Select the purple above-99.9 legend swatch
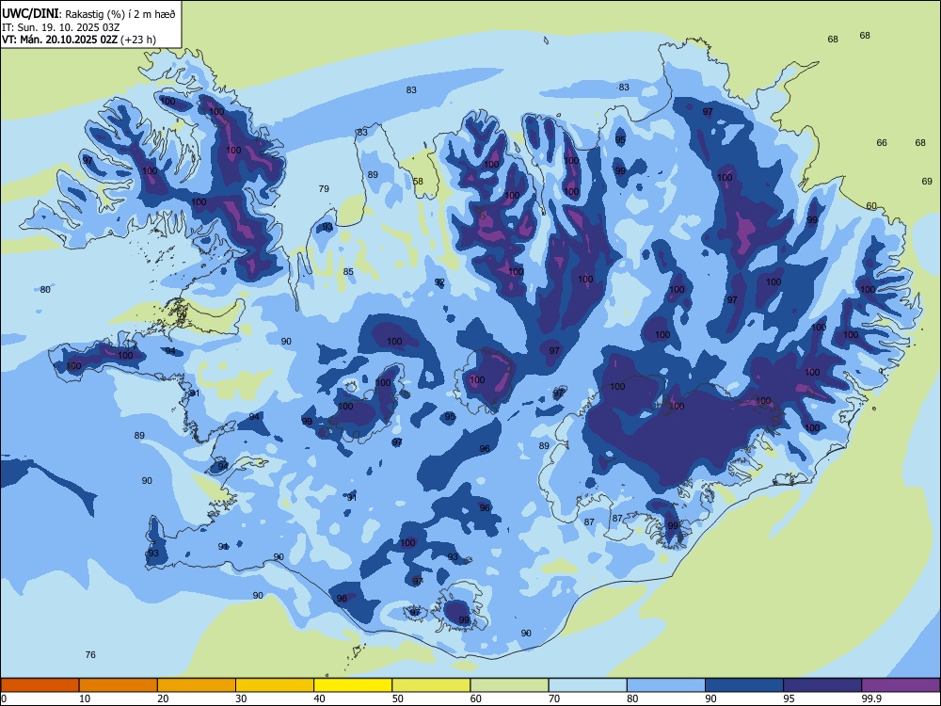 901,685
